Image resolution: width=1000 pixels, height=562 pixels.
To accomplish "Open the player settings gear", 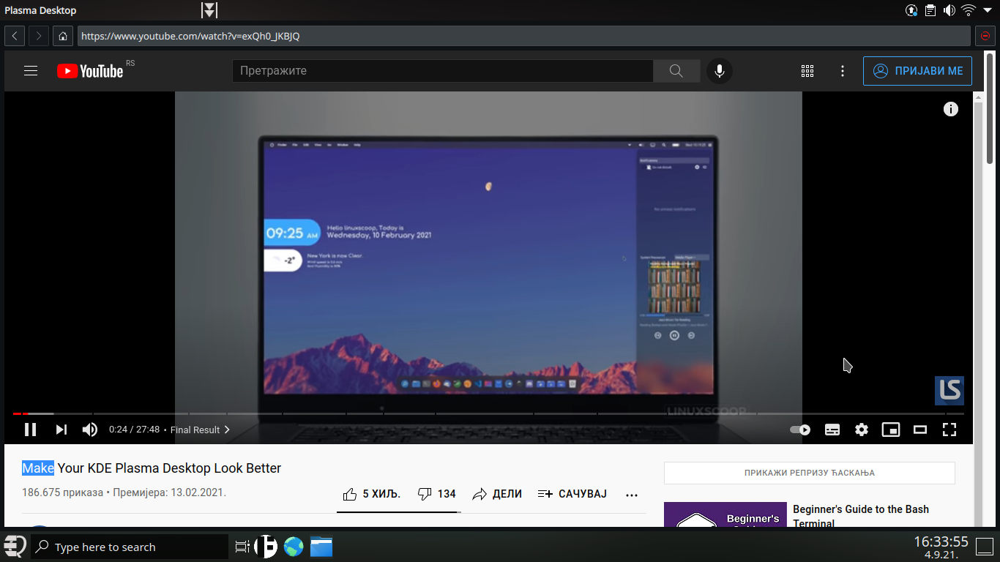I will (x=862, y=430).
